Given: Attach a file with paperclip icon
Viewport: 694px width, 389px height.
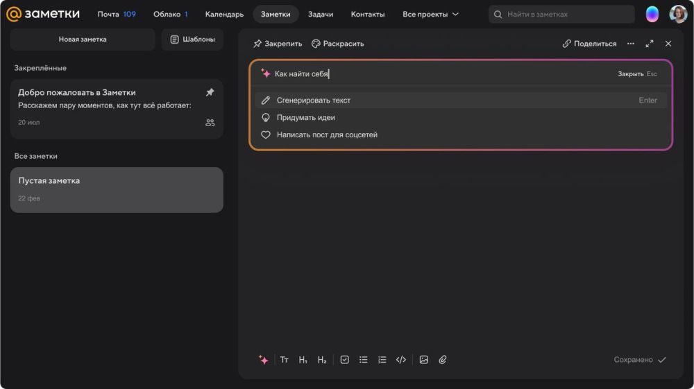Looking at the screenshot, I should 443,360.
